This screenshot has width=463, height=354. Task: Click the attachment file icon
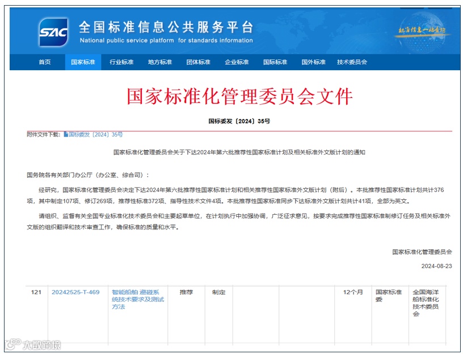coord(66,134)
